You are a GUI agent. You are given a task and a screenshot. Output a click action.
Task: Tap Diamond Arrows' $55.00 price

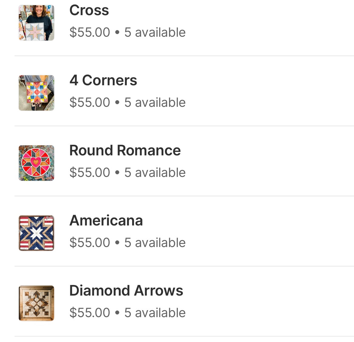click(90, 313)
